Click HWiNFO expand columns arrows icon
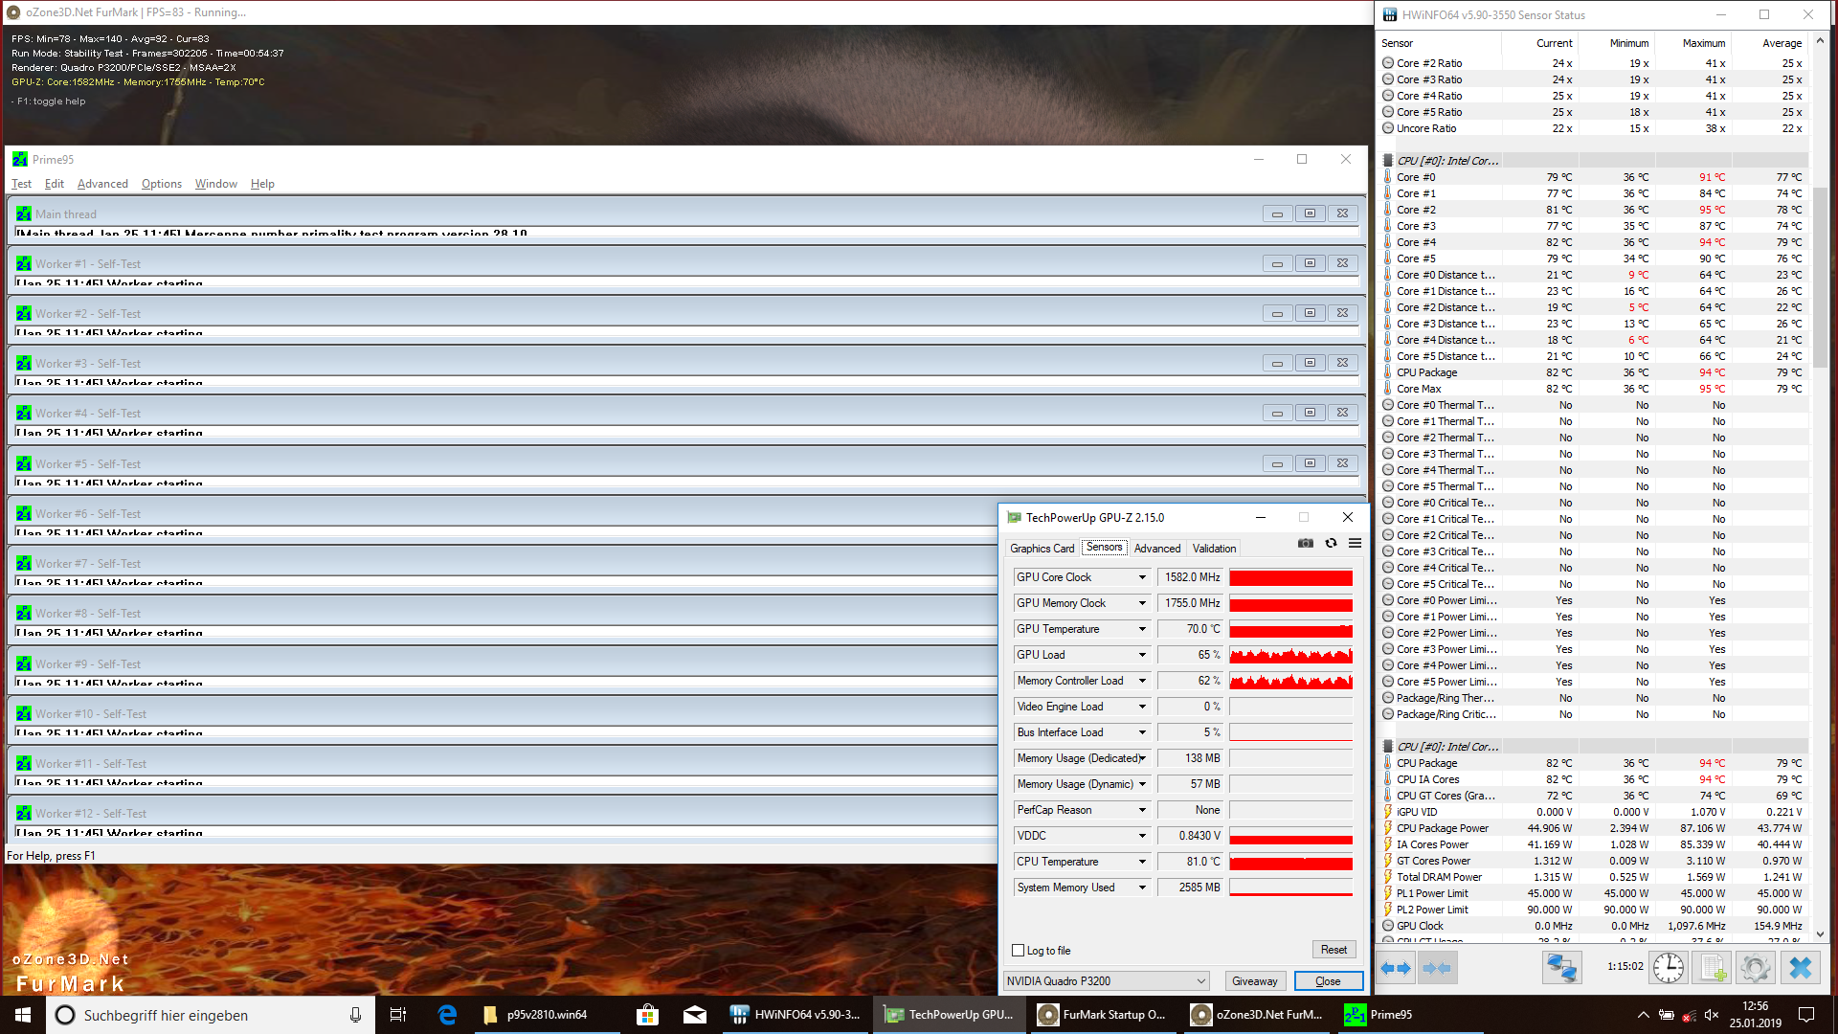 click(1397, 968)
